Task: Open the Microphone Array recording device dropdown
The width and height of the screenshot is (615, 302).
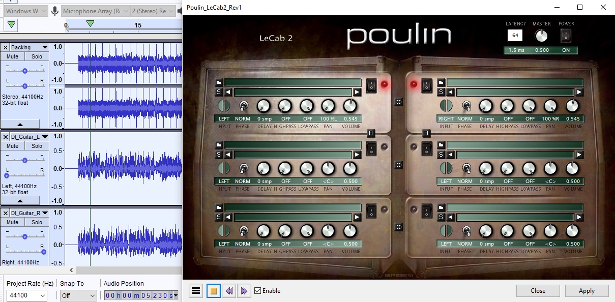Action: (x=95, y=11)
